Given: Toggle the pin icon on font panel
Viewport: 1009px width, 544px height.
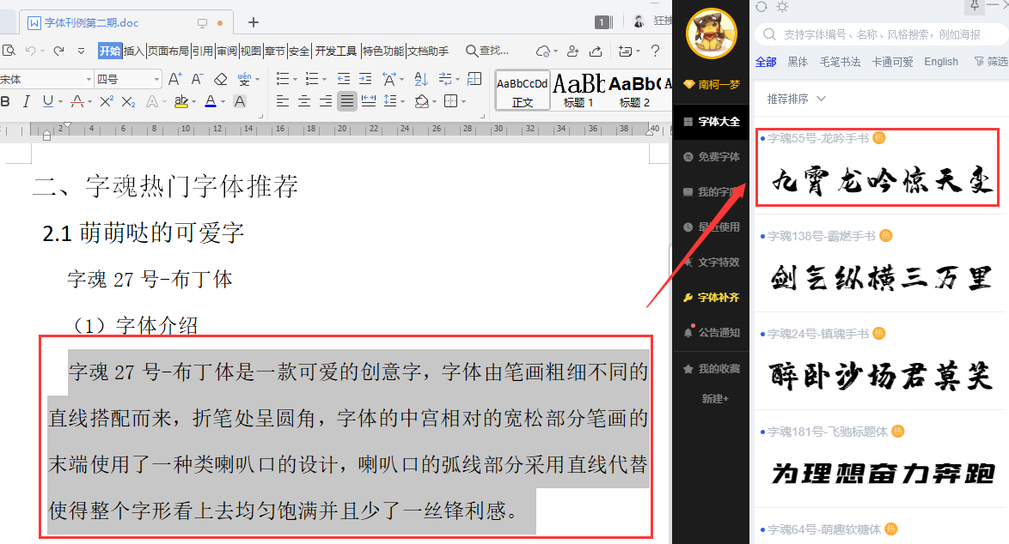Looking at the screenshot, I should point(975,6).
